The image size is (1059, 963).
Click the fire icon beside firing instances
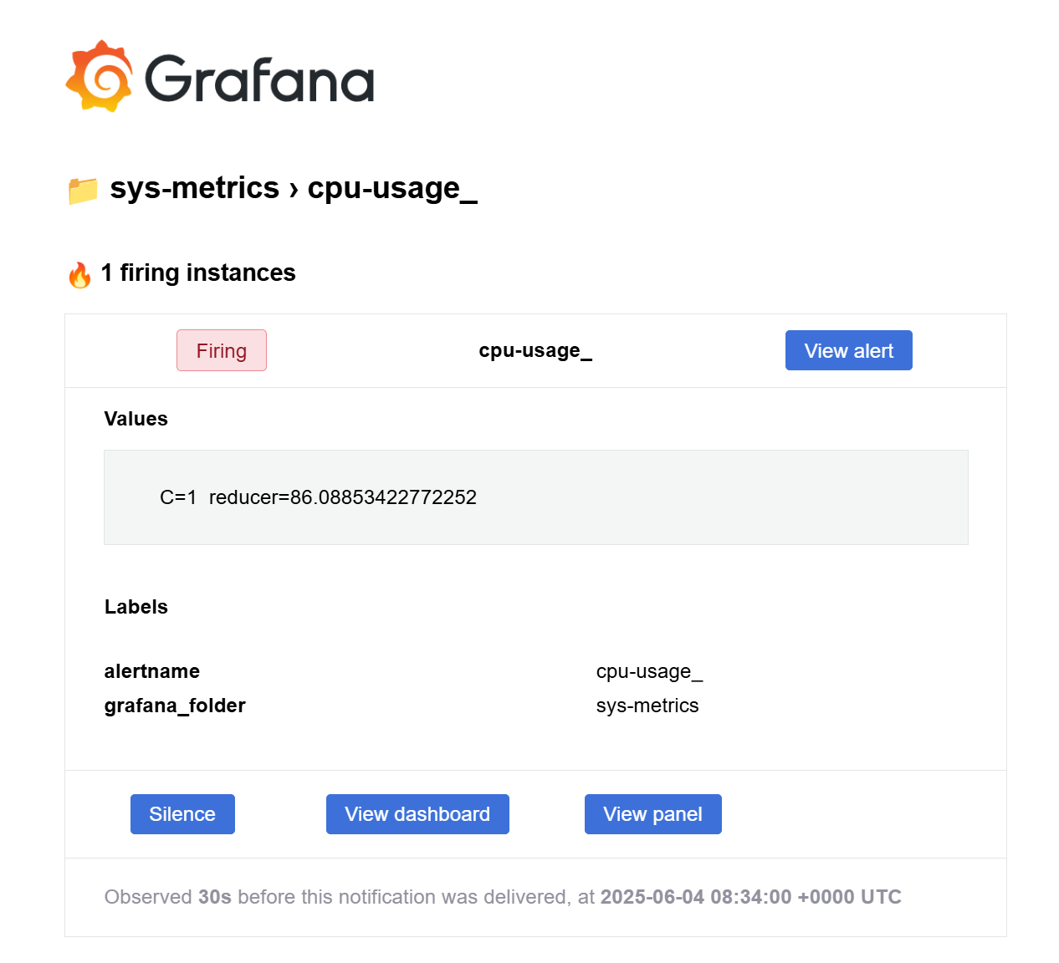79,274
